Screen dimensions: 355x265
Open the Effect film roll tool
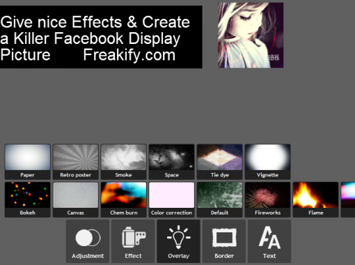133,241
